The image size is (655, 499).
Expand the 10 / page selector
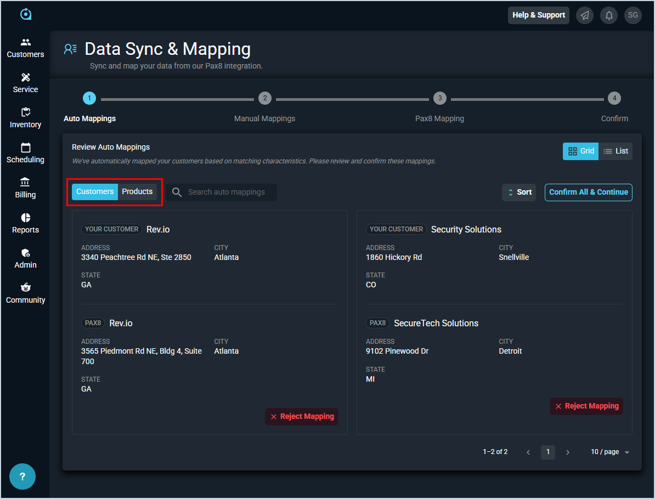[610, 452]
